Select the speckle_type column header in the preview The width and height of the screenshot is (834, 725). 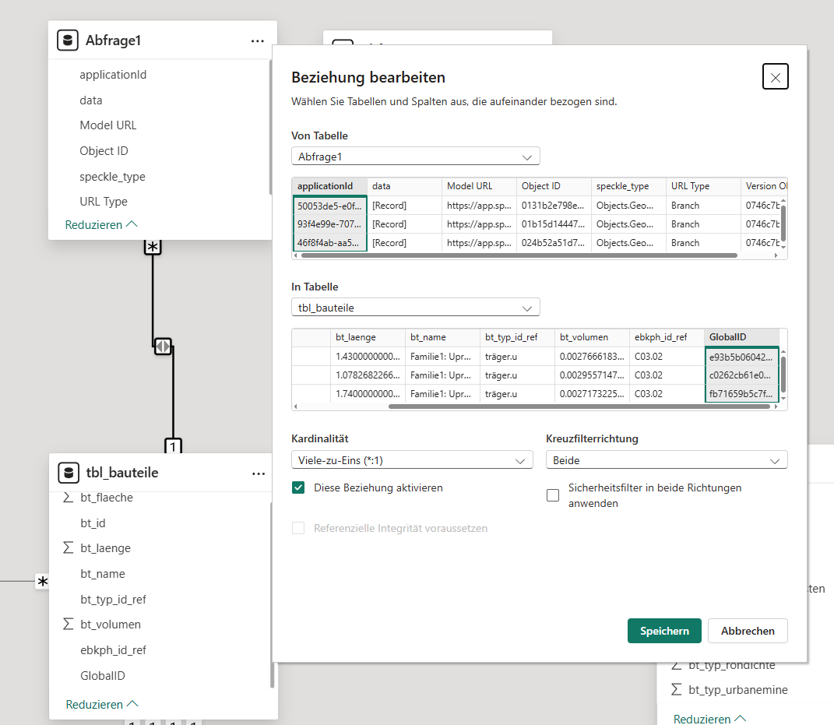[x=628, y=186]
